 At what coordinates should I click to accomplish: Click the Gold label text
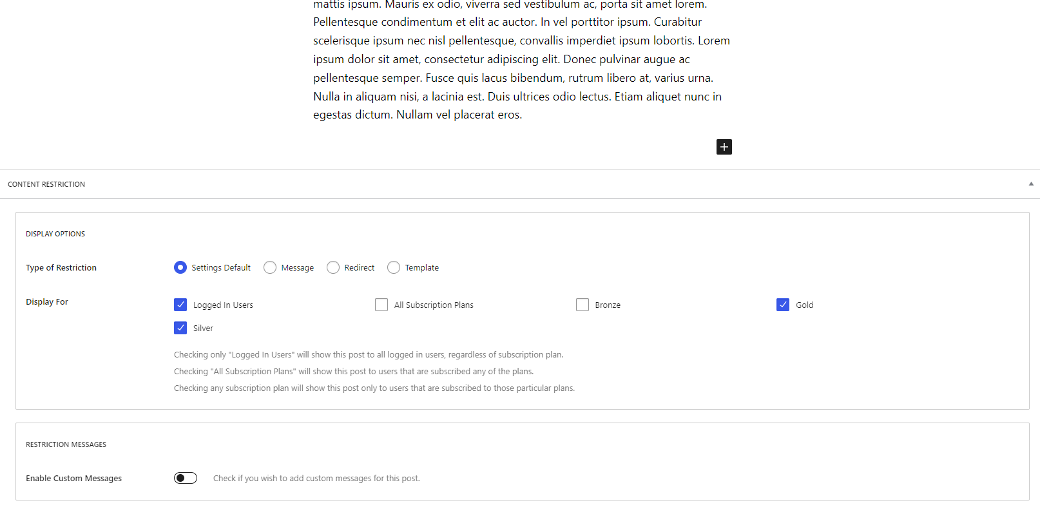tap(804, 305)
